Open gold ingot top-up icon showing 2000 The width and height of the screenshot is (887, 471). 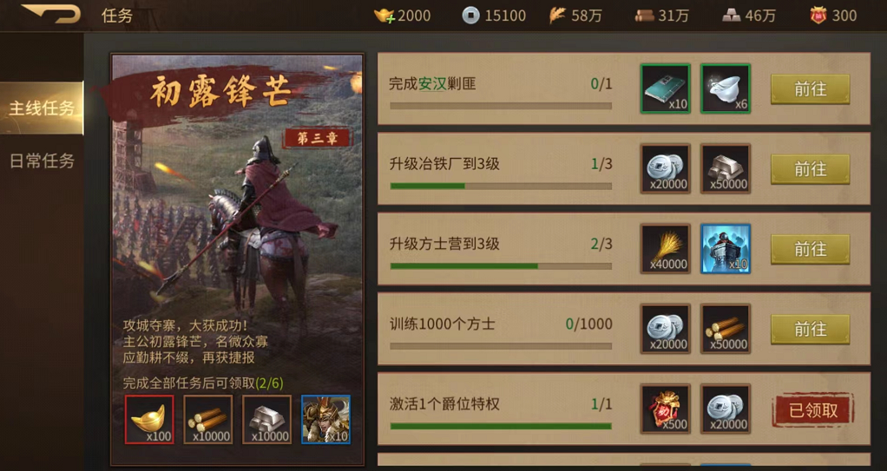(384, 16)
